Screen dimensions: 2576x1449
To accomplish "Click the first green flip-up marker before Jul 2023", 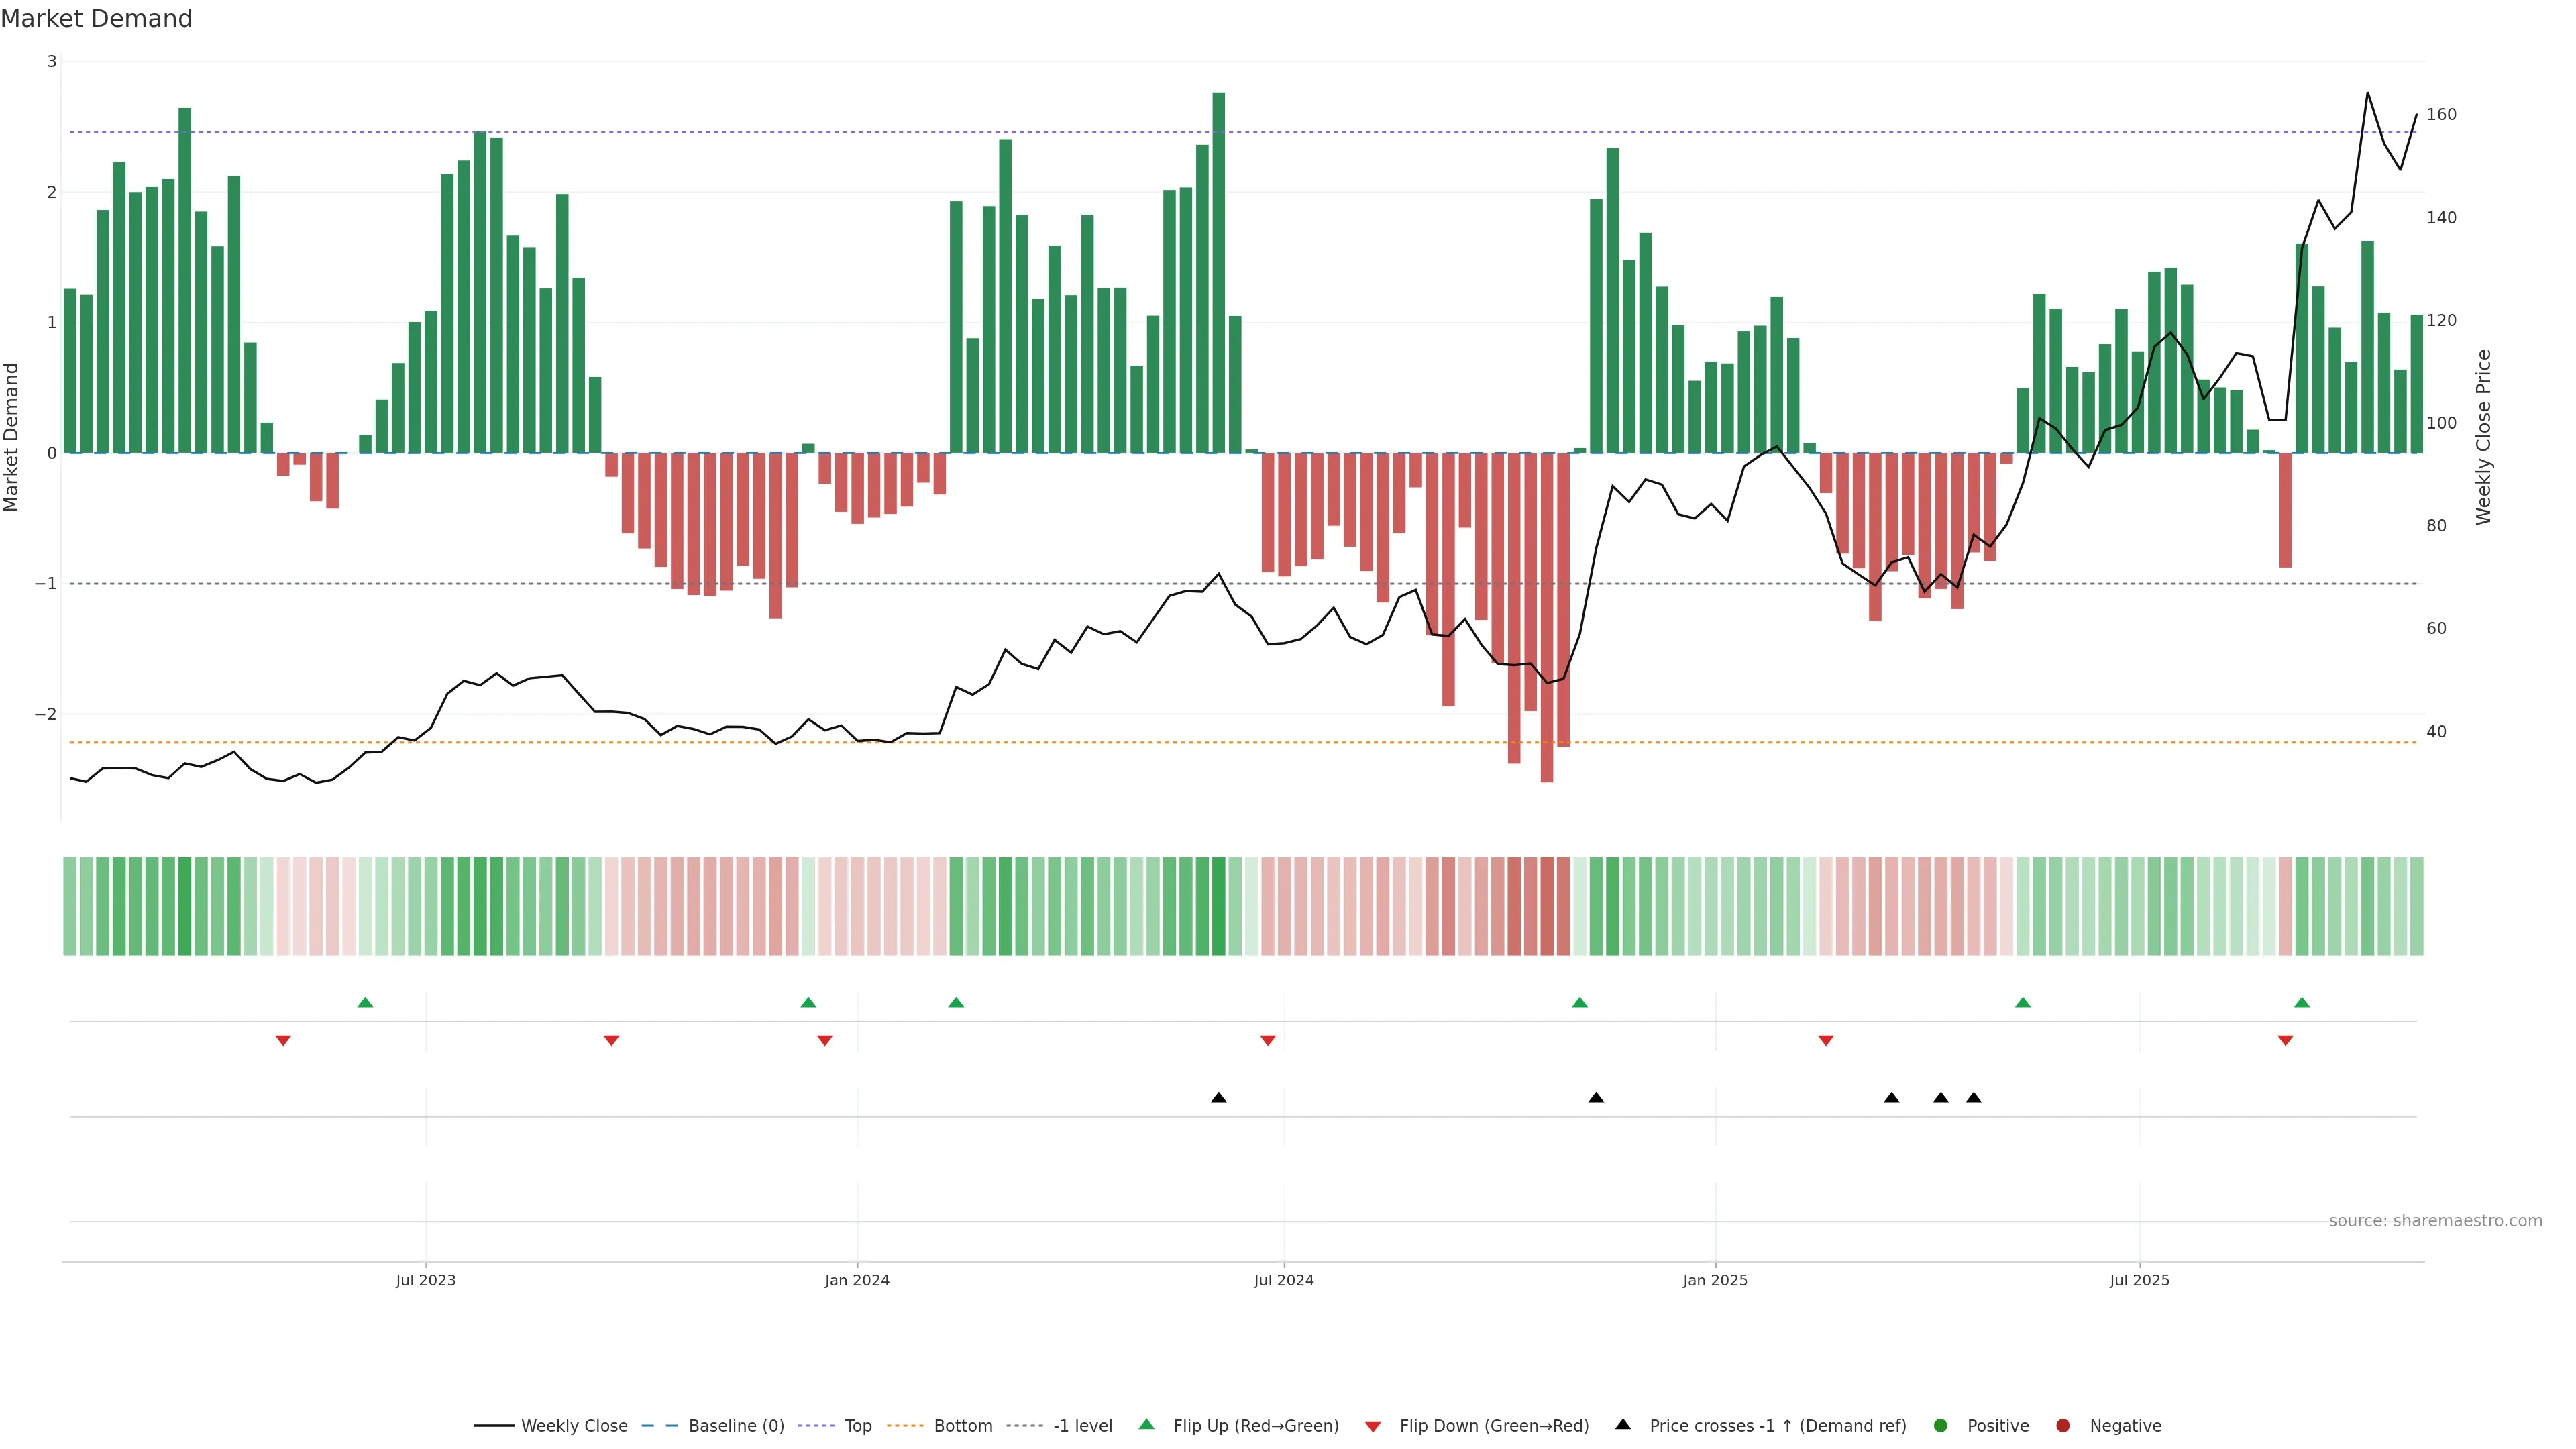I will click(365, 1002).
